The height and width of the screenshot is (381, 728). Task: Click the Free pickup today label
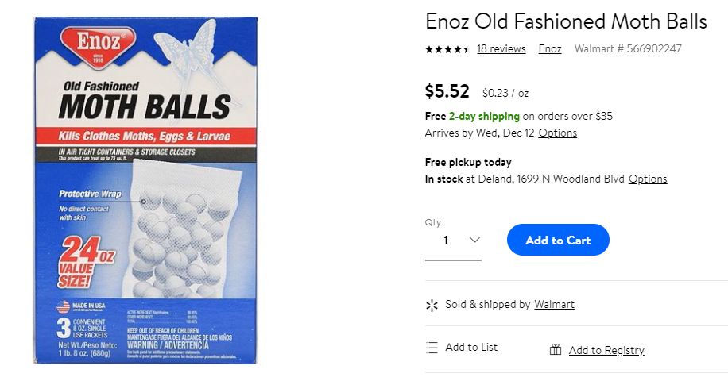click(x=468, y=162)
